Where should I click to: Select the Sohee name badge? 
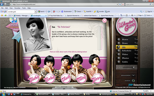click(50, 79)
